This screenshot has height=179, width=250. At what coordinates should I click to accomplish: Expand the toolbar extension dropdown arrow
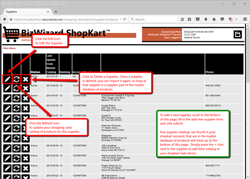point(237,19)
